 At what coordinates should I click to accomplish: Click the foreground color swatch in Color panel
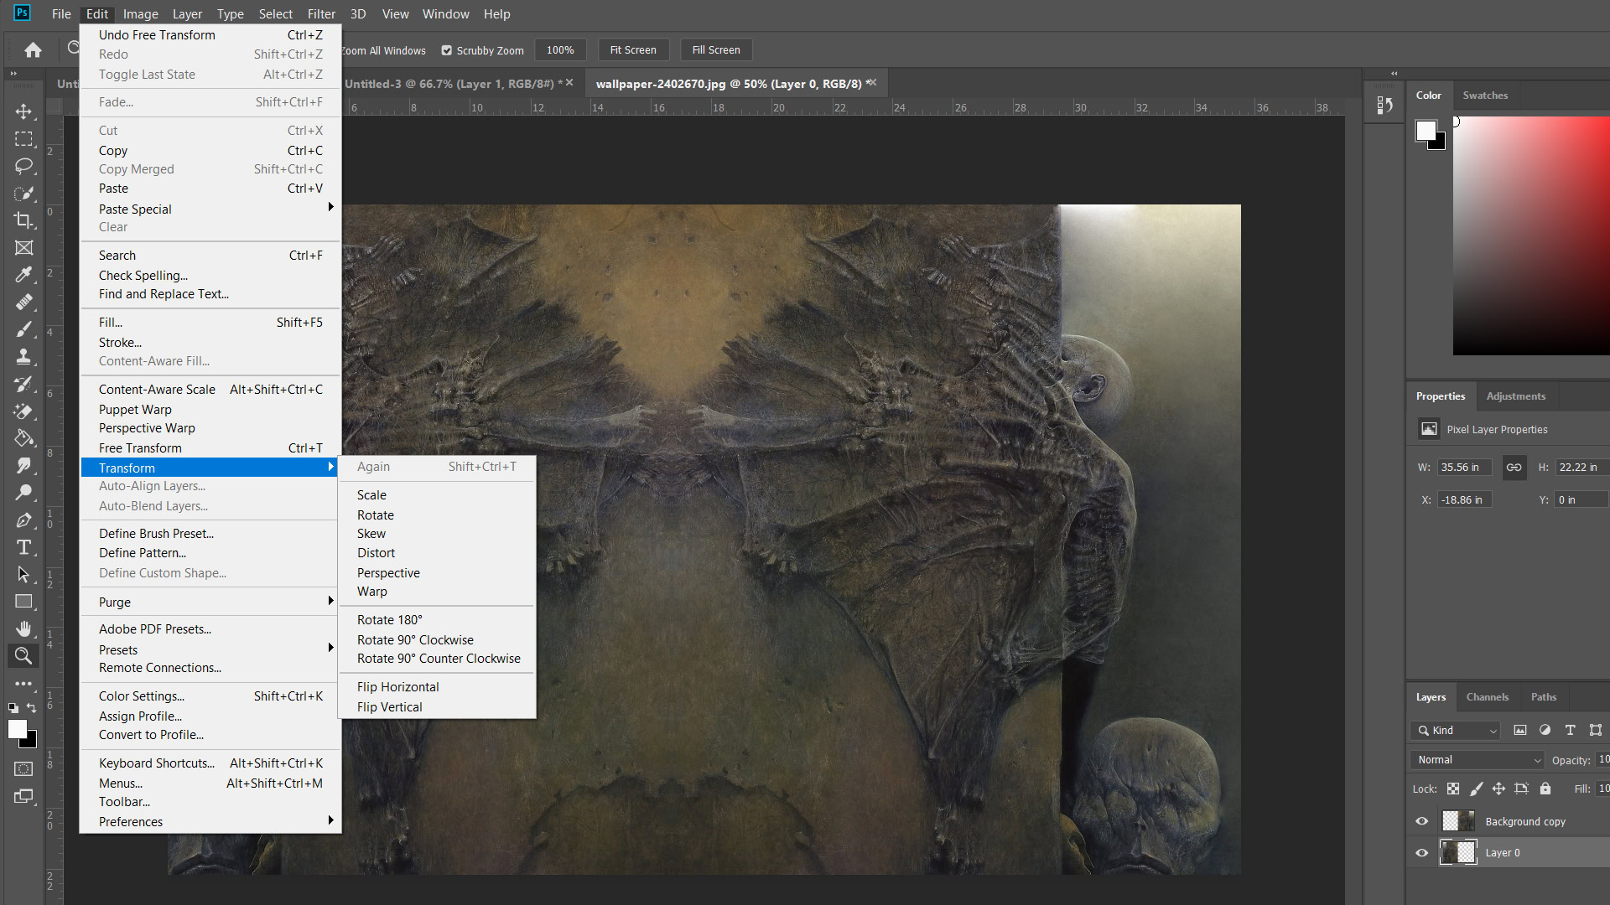pyautogui.click(x=1426, y=130)
